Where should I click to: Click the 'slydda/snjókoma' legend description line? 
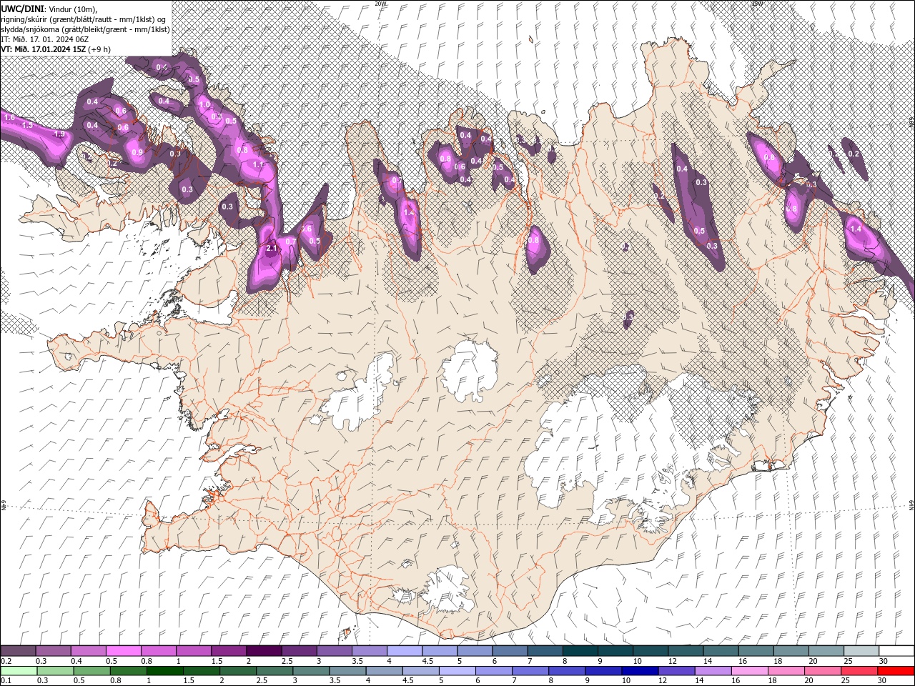tap(85, 29)
